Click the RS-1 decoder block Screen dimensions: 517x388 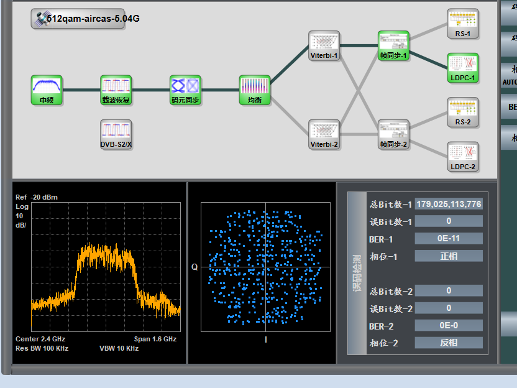click(463, 24)
